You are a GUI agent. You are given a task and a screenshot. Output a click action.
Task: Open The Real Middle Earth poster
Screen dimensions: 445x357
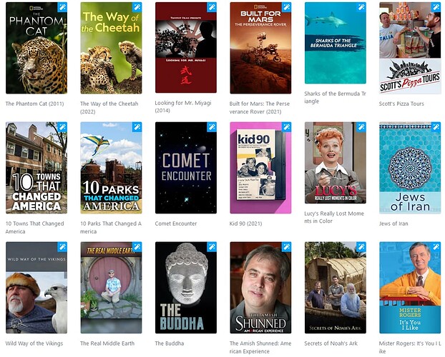(112, 288)
